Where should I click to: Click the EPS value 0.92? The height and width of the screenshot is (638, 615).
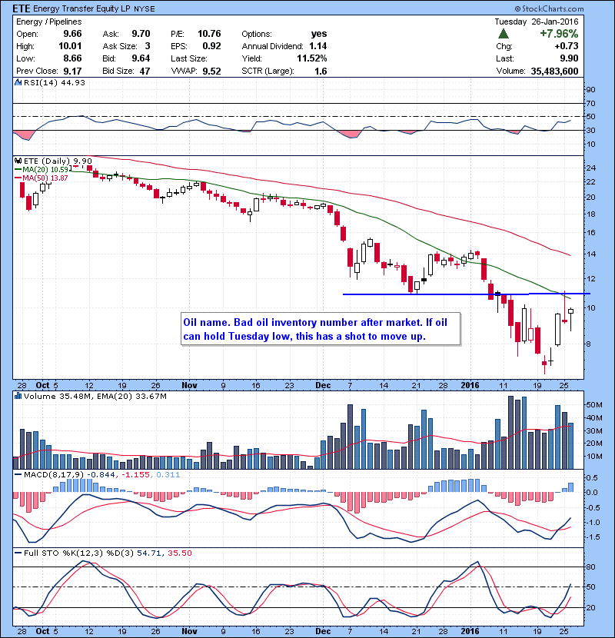[x=211, y=46]
